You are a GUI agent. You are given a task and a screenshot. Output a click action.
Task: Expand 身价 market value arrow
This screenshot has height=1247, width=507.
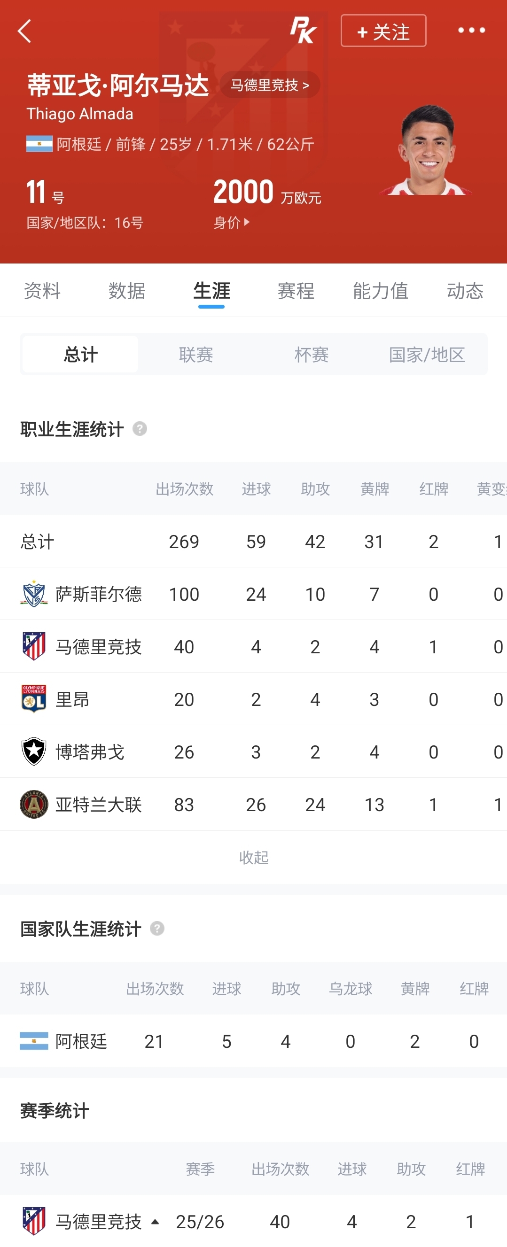247,222
